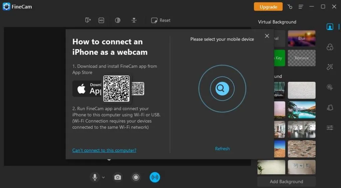
Task: Open "Can't connect to this computer?" link
Action: (104, 150)
